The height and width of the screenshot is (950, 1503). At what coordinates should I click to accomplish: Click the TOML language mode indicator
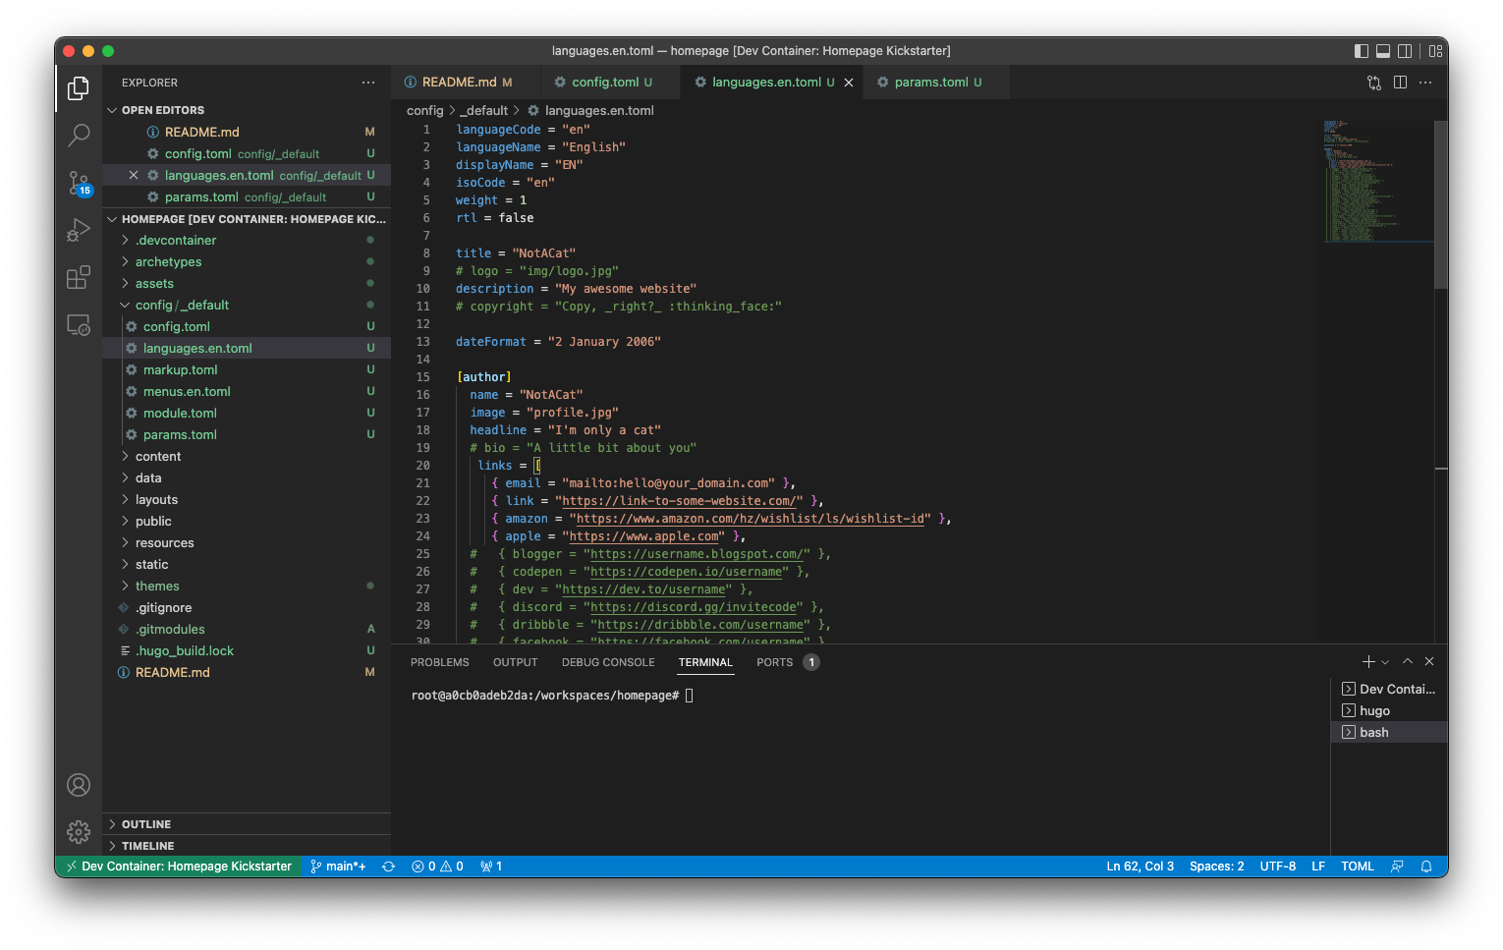pyautogui.click(x=1357, y=866)
